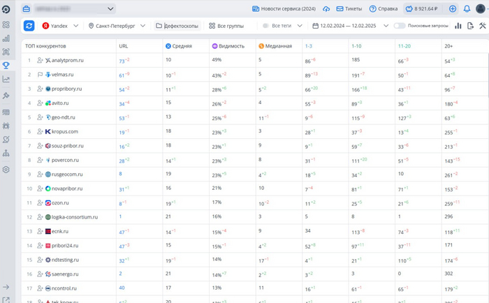Image resolution: width=489 pixels, height=303 pixels.
Task: Open the bar chart view icon in toolbar
Action: click(x=458, y=26)
